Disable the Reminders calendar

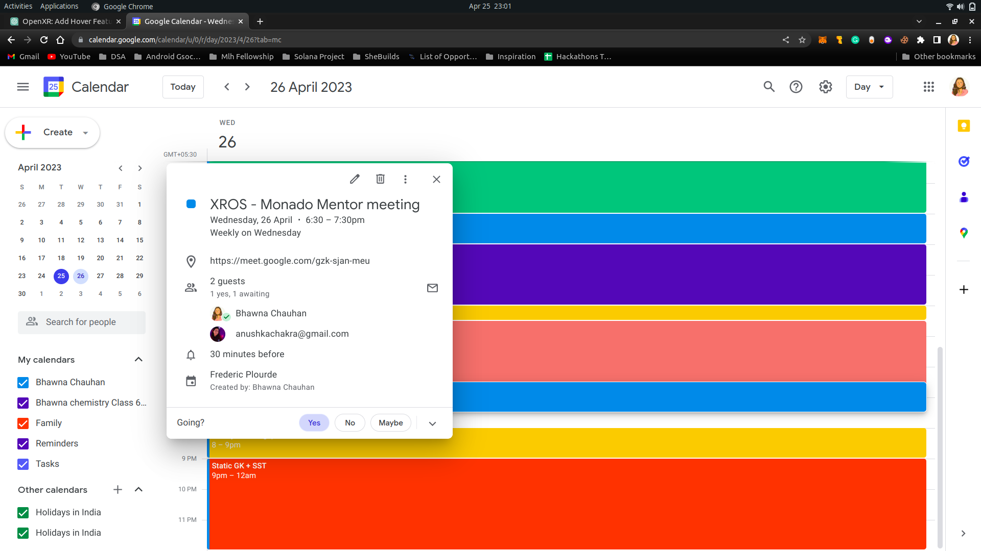click(23, 443)
